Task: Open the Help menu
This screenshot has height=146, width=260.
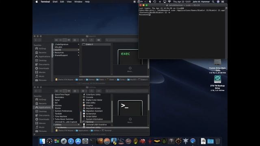Action: (87, 2)
